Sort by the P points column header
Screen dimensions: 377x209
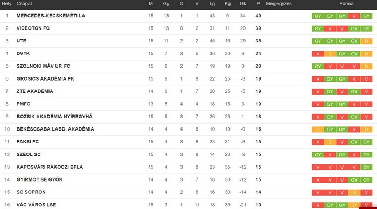(x=258, y=4)
